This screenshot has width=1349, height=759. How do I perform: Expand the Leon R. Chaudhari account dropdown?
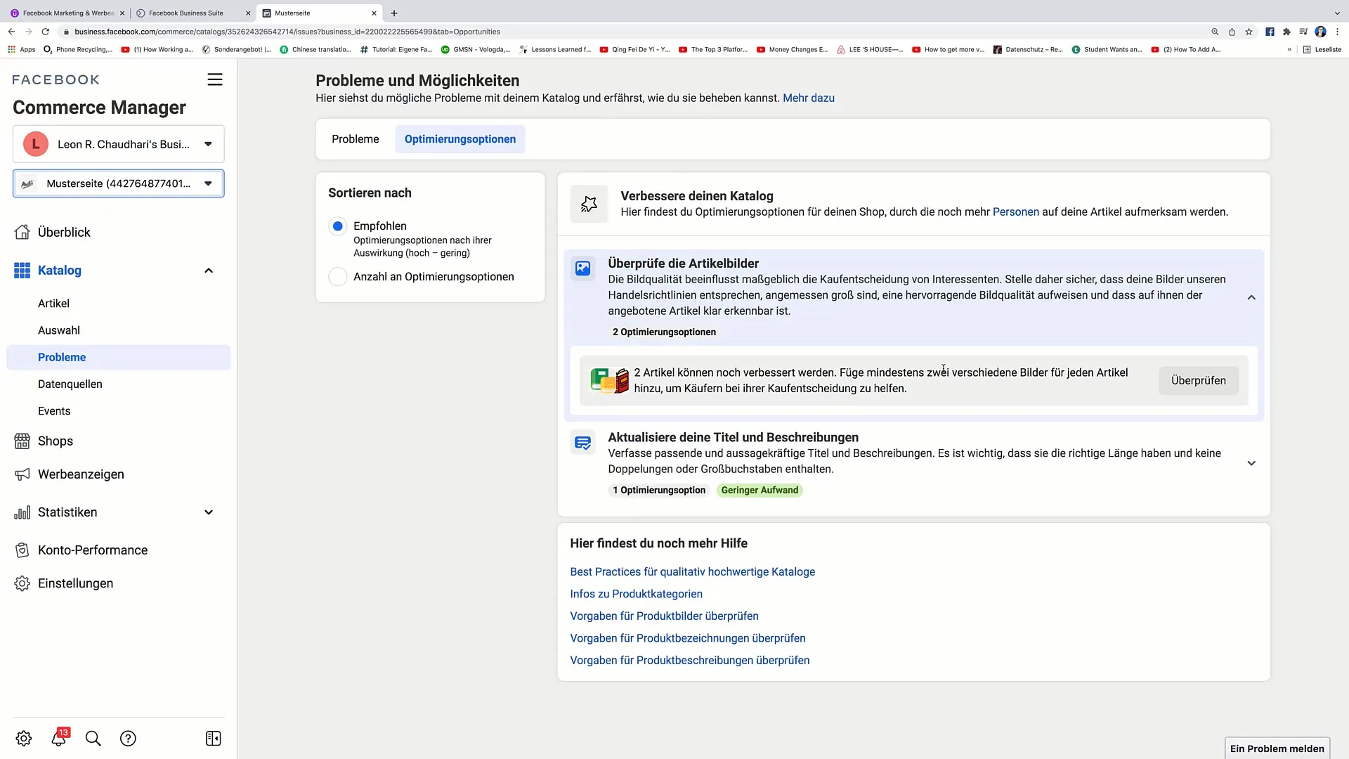coord(207,143)
